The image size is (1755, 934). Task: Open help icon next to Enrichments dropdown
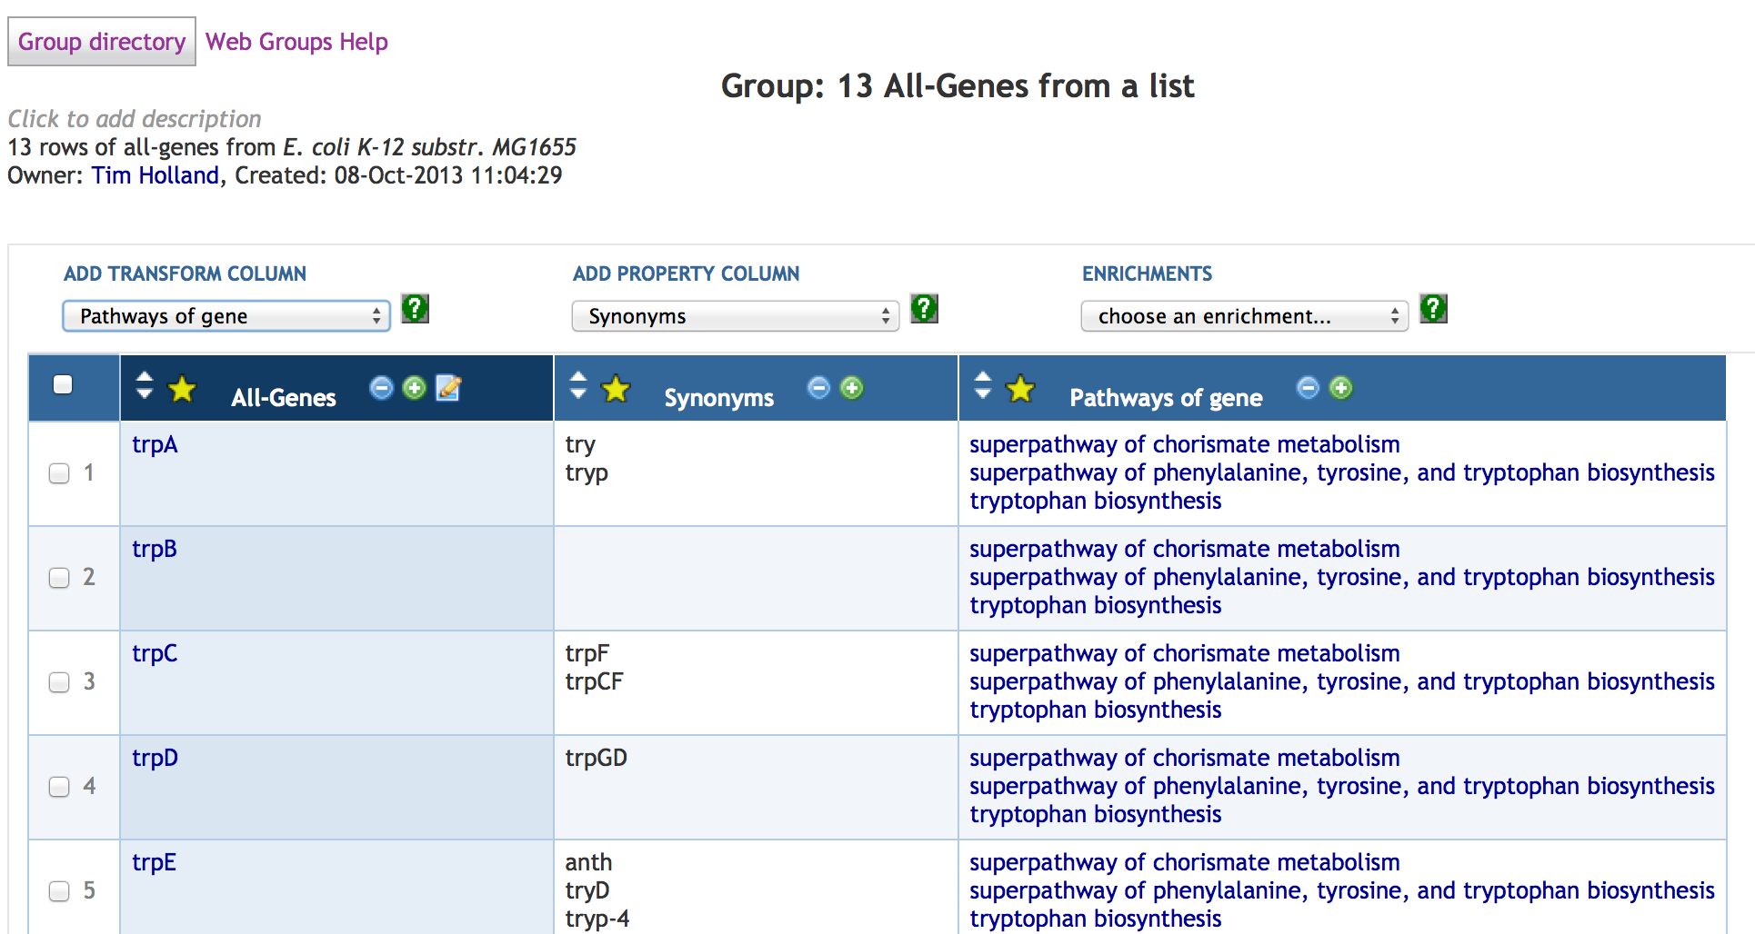pyautogui.click(x=1433, y=309)
